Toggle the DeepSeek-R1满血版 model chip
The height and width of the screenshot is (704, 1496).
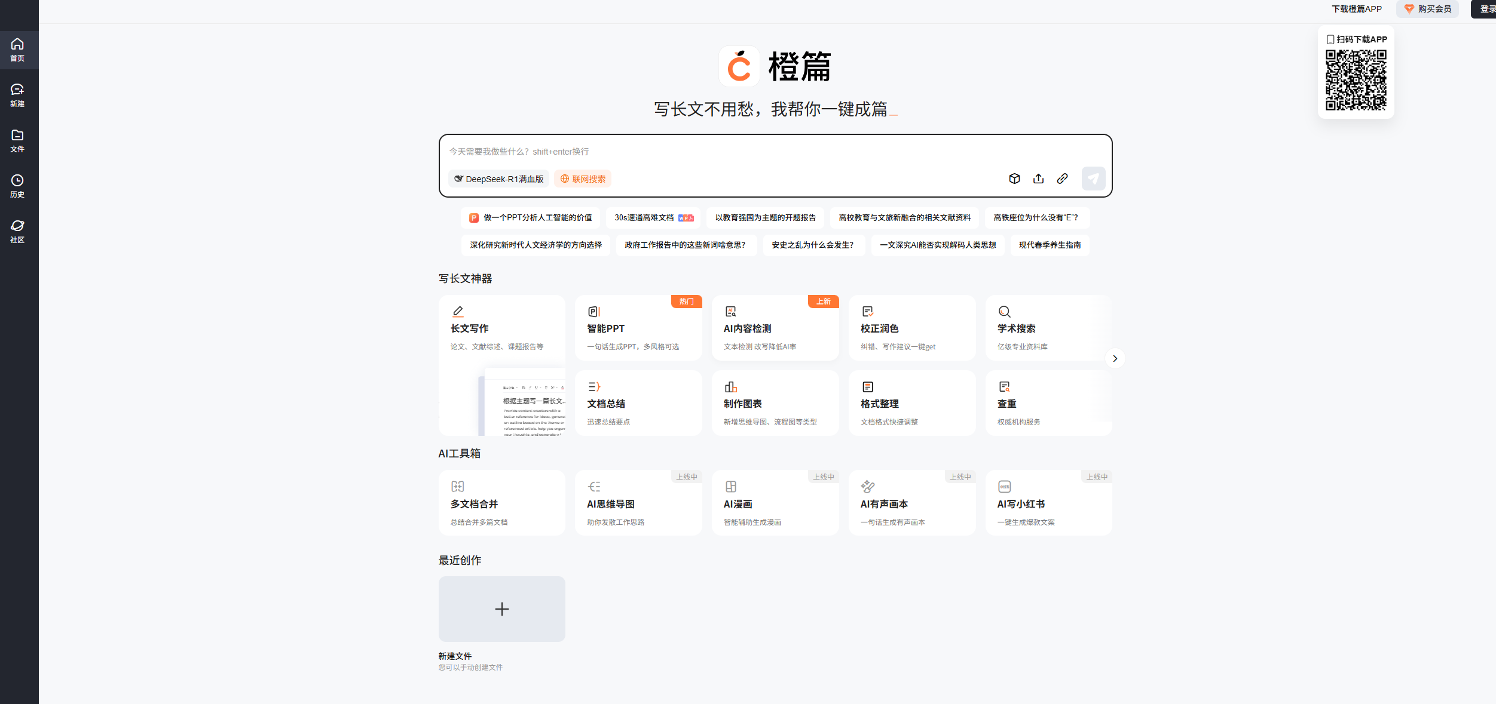[499, 179]
